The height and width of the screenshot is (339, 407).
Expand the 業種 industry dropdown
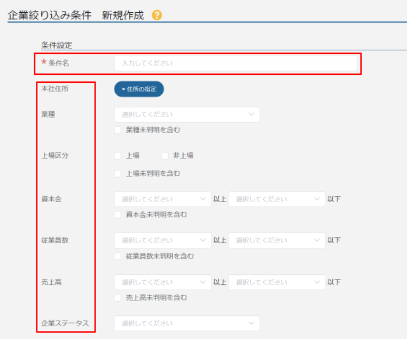186,114
